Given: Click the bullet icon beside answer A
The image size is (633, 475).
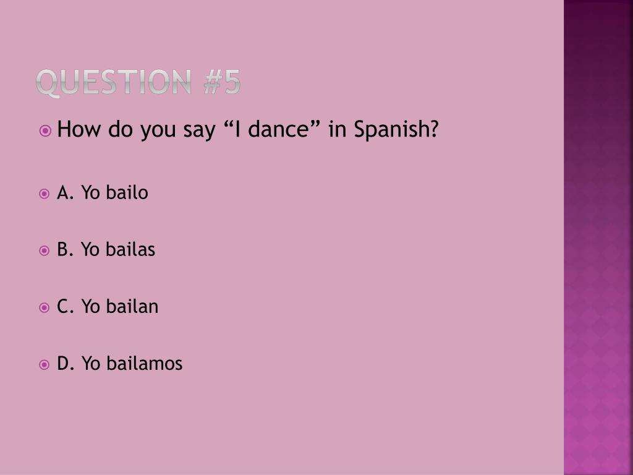Looking at the screenshot, I should (x=44, y=194).
